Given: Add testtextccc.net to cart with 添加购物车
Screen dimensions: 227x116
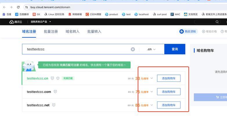Looking at the screenshot, I should point(169,105).
